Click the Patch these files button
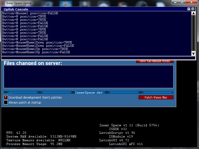This screenshot has width=199, height=149. pos(156,97)
